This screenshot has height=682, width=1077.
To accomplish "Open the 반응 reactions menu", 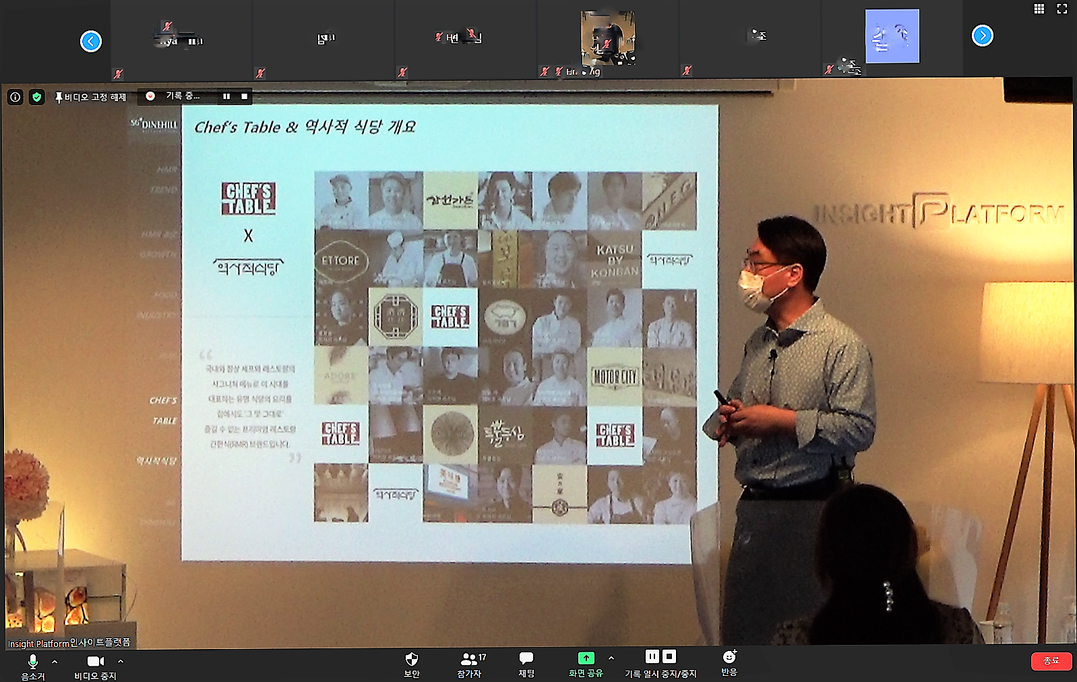I will point(729,663).
